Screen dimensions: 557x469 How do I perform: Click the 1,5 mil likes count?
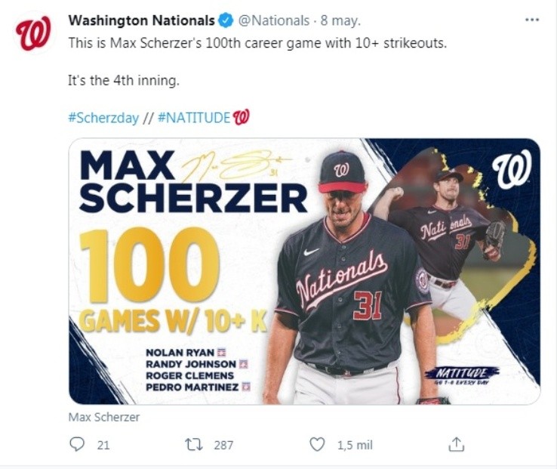point(355,446)
